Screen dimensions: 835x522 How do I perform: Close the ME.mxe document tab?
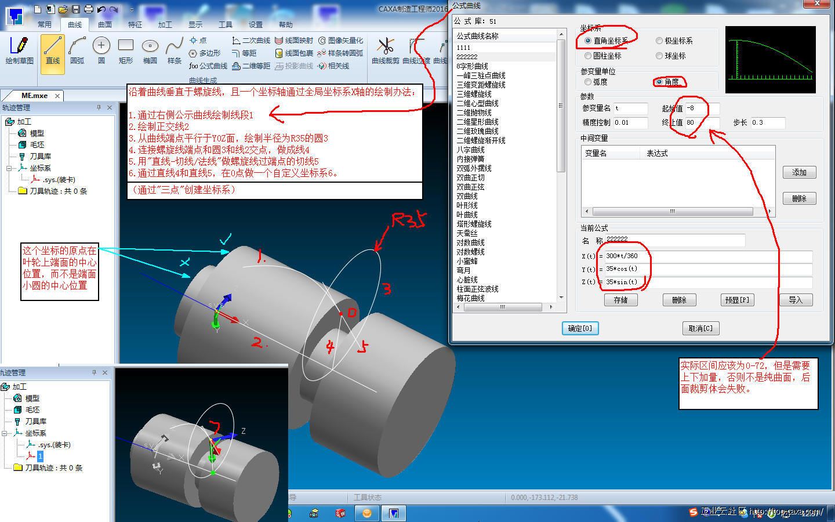click(59, 96)
